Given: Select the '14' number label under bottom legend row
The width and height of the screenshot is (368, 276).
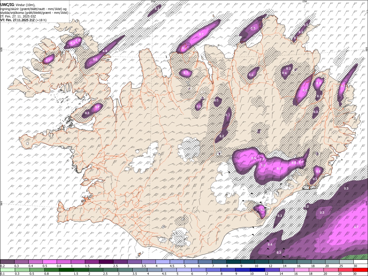Looking at the screenshot, I should (282, 274).
